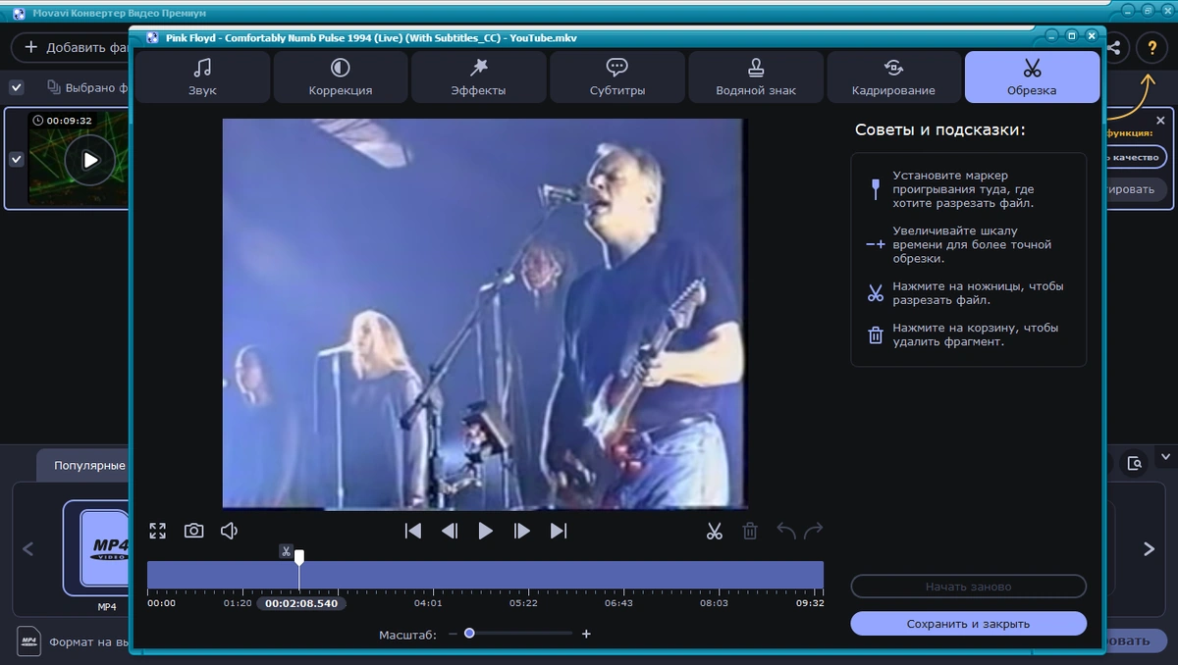
Task: Click the playhead marker on the timeline
Action: tap(299, 556)
